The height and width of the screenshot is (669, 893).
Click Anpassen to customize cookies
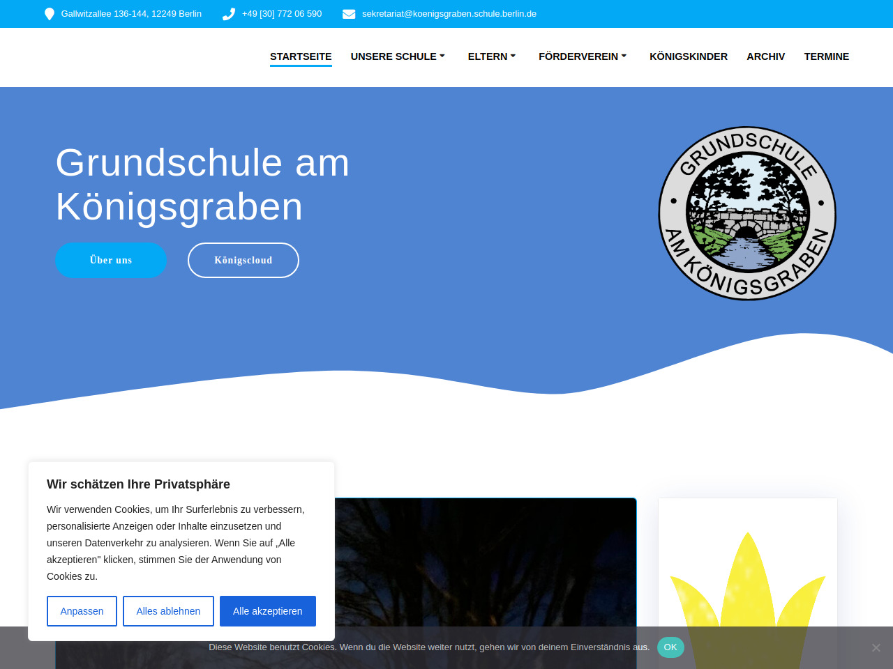pos(82,611)
